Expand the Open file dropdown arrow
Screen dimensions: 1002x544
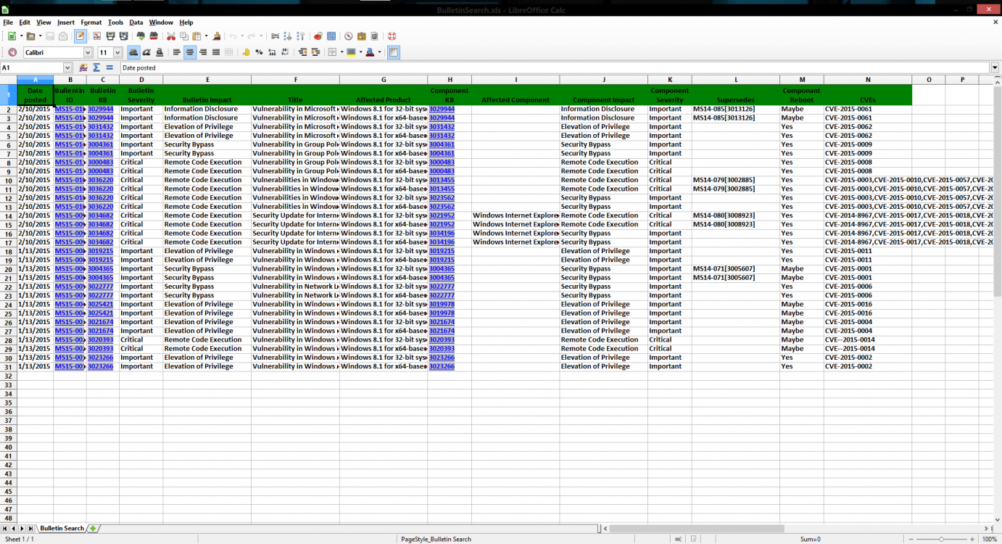(x=40, y=36)
